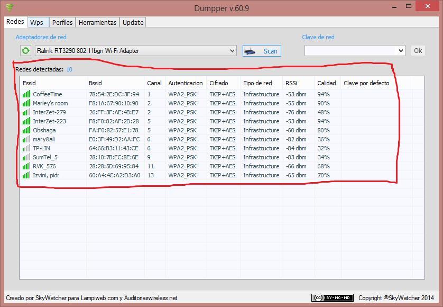Click the Redes detectadas count 10
Viewport: 443px width, 307px height.
pyautogui.click(x=69, y=69)
